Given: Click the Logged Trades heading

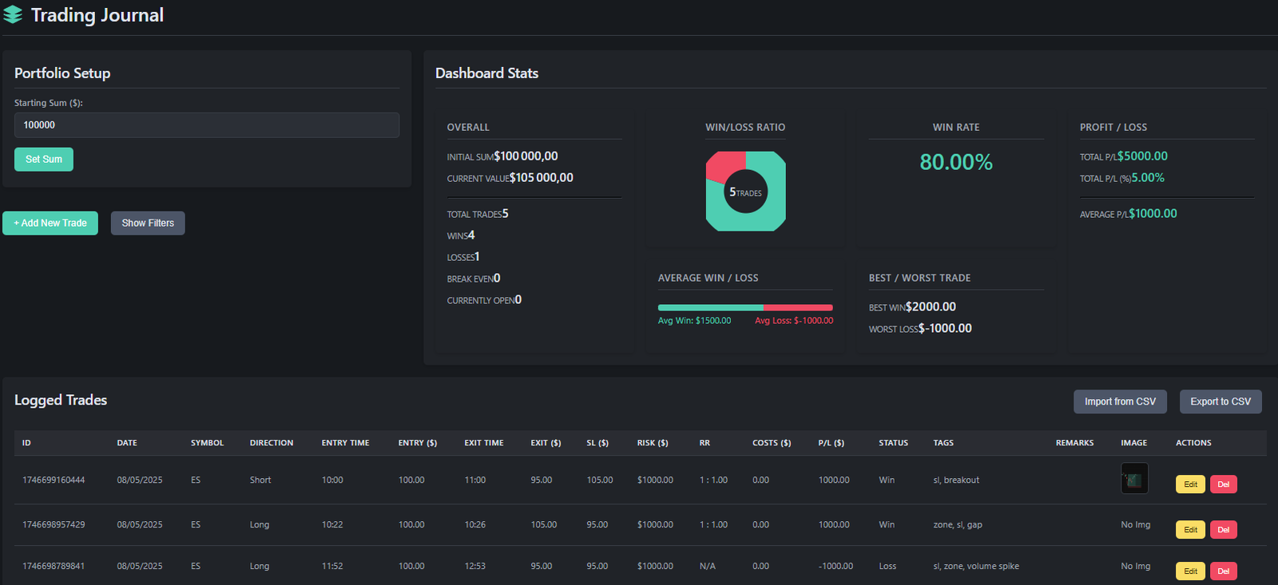Looking at the screenshot, I should (61, 400).
